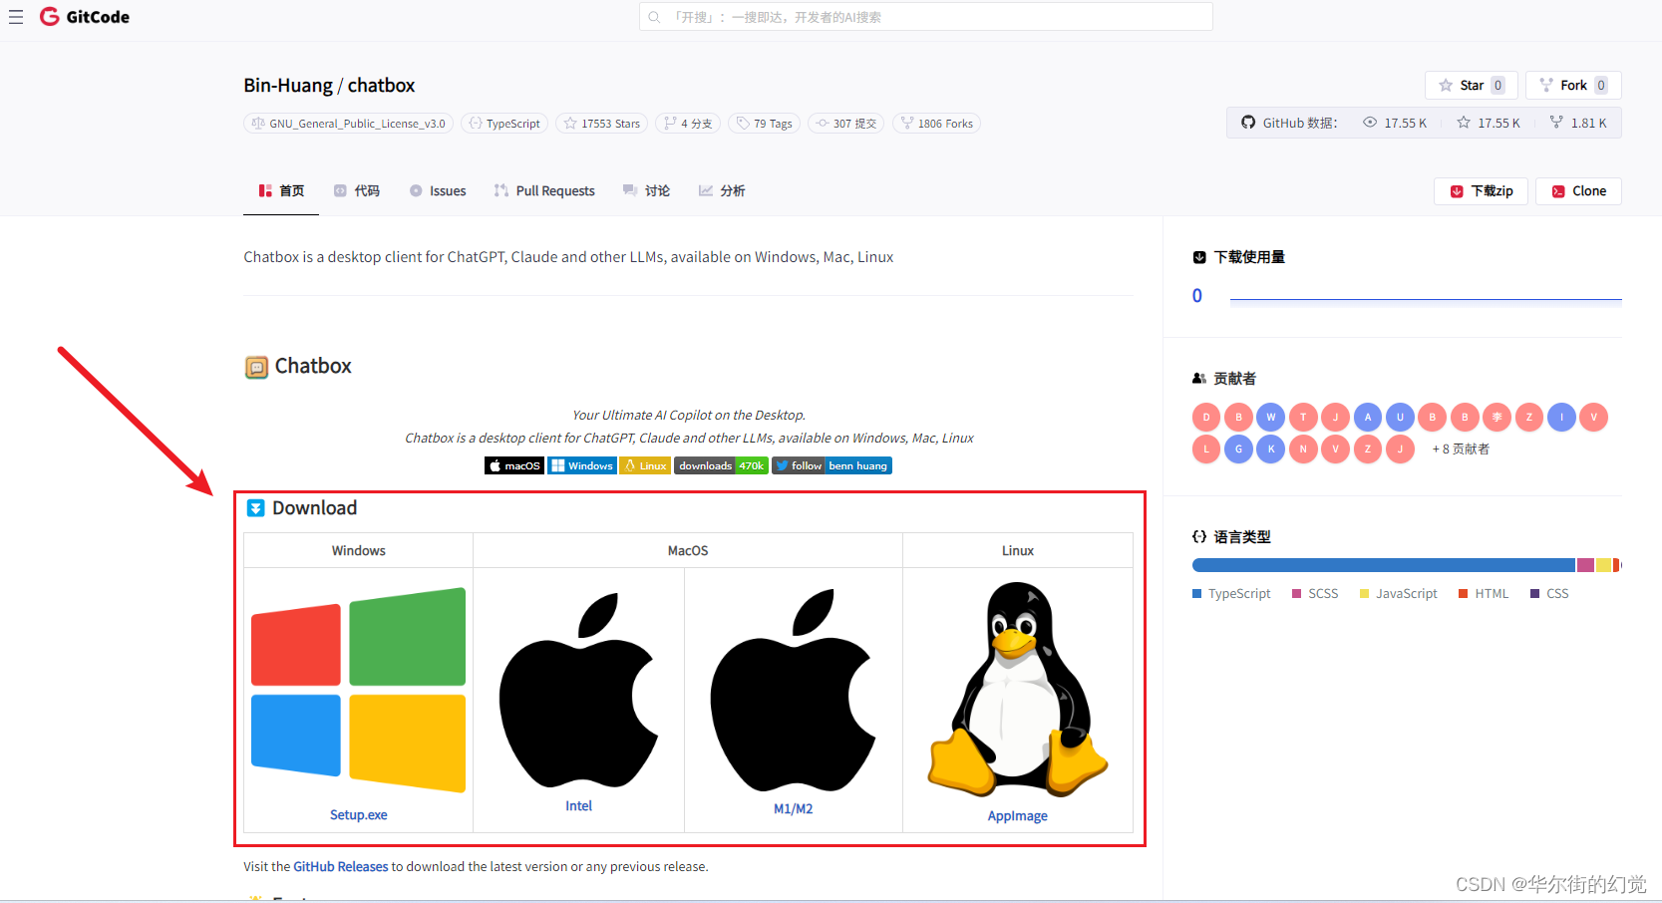Viewport: 1662px width, 903px height.
Task: Open the 4 分支 branches badge
Action: tap(688, 124)
